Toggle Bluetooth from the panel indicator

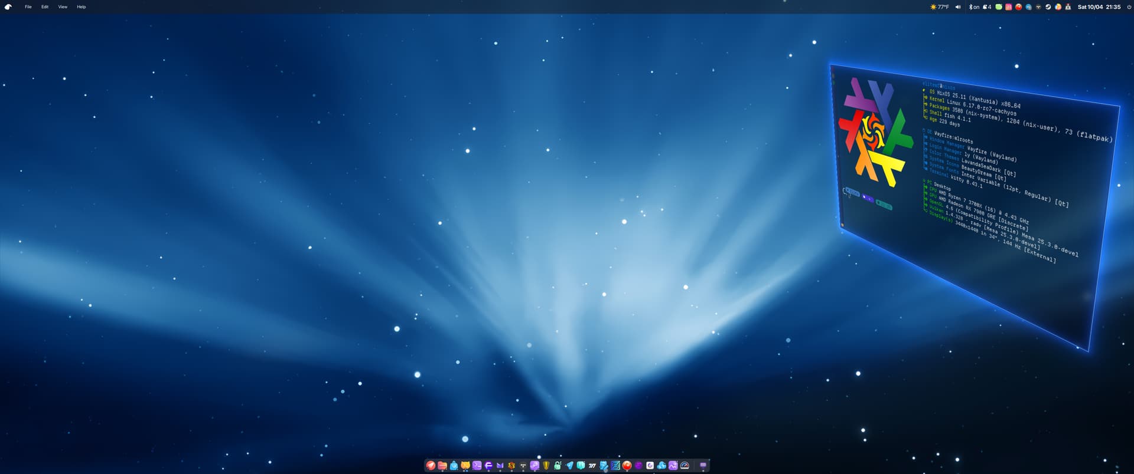tap(974, 7)
